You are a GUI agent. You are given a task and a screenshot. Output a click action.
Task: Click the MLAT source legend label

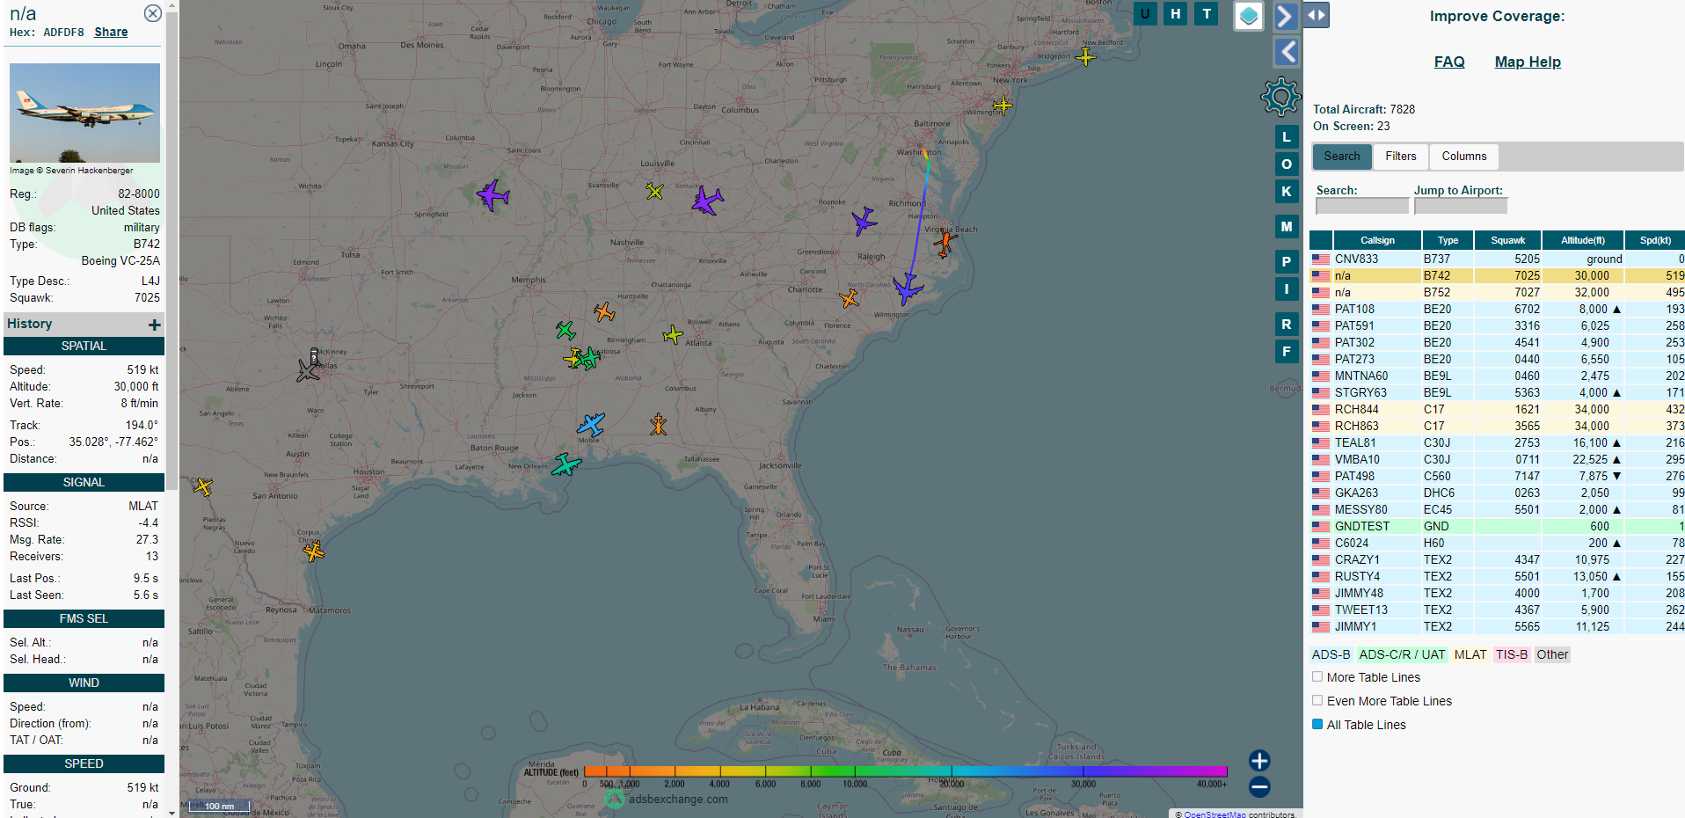pyautogui.click(x=1470, y=654)
